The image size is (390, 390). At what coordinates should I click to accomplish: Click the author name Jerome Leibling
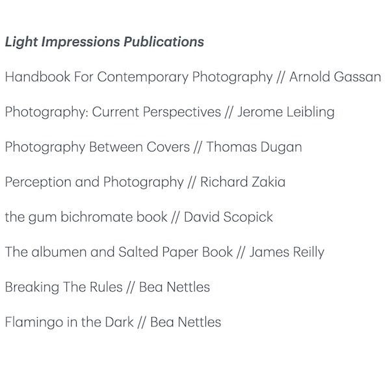click(286, 112)
